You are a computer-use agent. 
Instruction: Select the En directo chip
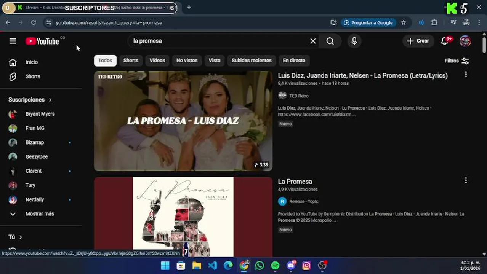tap(294, 61)
